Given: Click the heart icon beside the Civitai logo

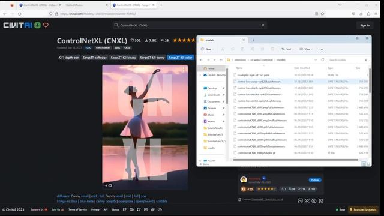Looking at the screenshot, I should click(x=46, y=25).
